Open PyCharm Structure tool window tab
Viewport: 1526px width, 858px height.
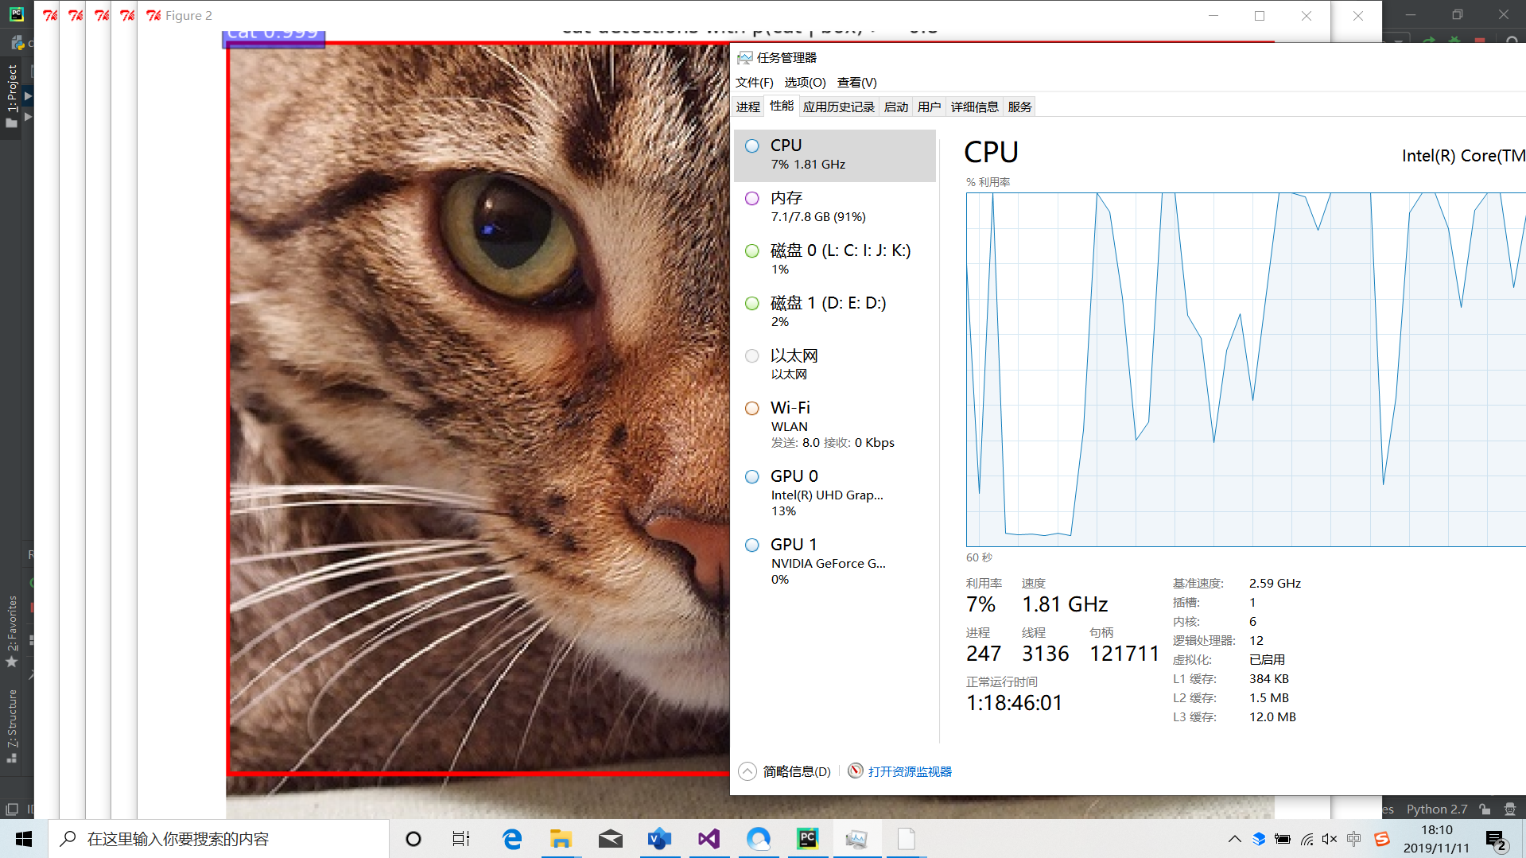(x=11, y=725)
